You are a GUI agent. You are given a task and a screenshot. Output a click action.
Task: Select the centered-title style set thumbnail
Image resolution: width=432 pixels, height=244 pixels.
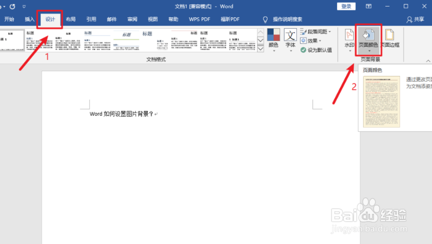click(x=68, y=40)
